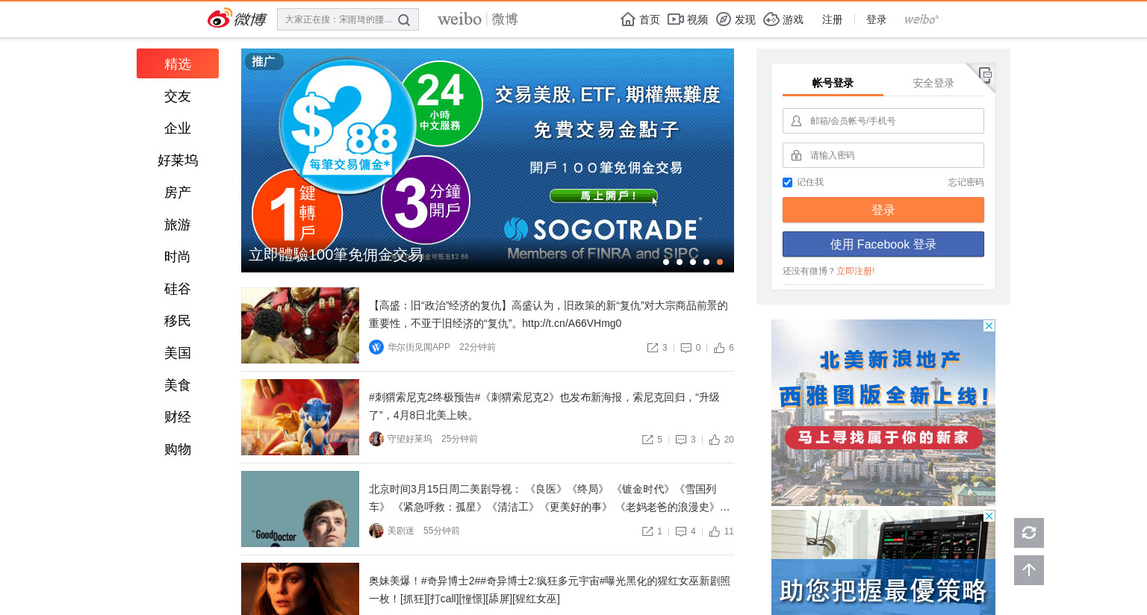The height and width of the screenshot is (615, 1147).
Task: Open the 视频 video section
Action: (x=688, y=19)
